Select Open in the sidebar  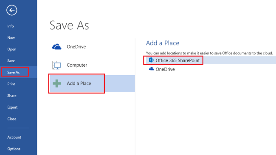click(x=12, y=49)
